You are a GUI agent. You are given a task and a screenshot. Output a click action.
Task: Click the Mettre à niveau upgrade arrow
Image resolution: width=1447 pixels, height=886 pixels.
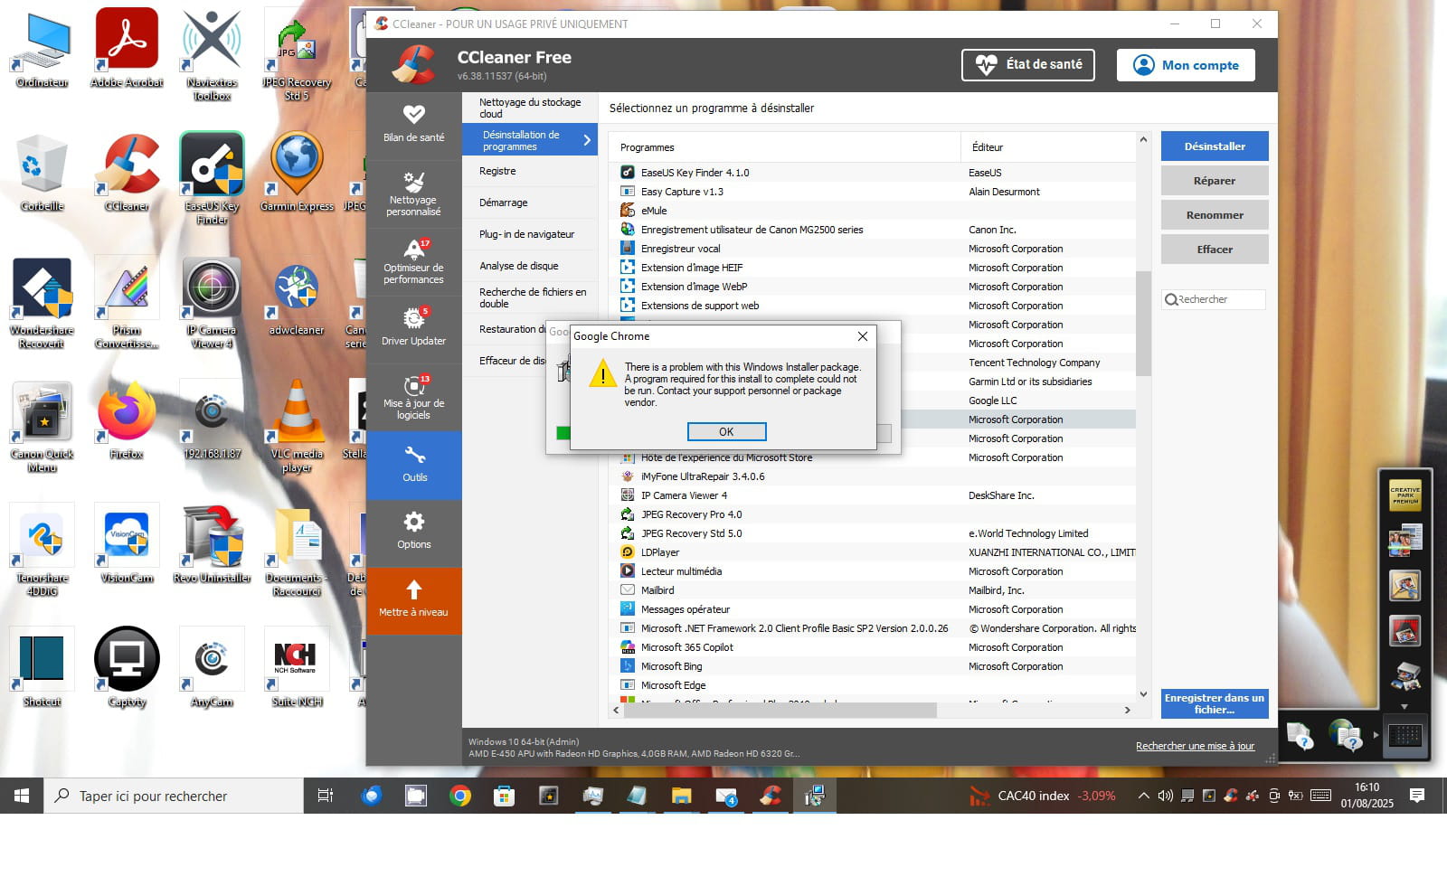pos(413,599)
